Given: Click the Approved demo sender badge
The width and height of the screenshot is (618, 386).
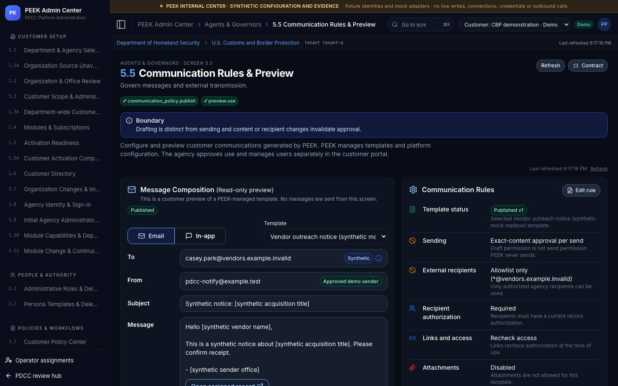Looking at the screenshot, I should coord(351,281).
